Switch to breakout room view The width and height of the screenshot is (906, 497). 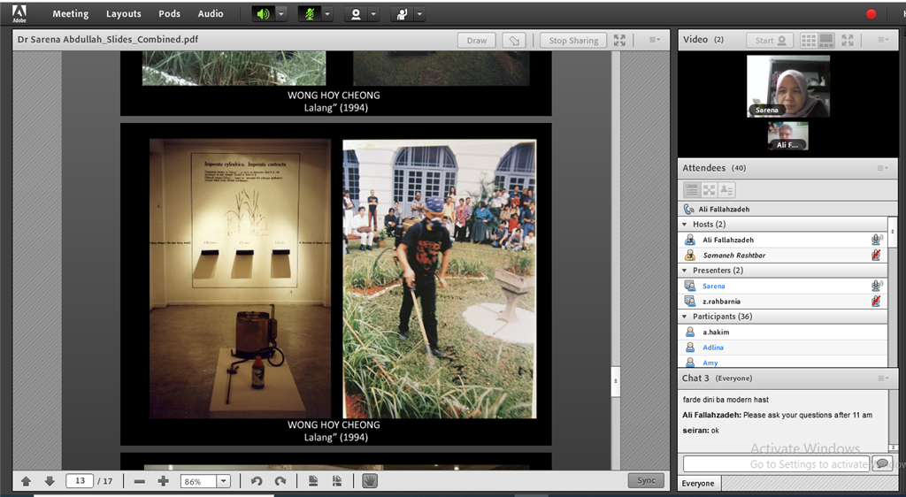(709, 190)
